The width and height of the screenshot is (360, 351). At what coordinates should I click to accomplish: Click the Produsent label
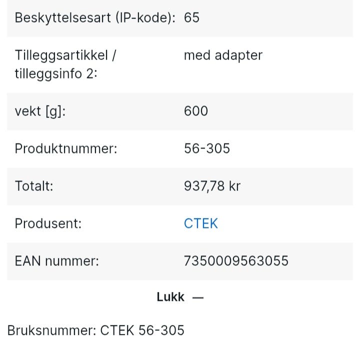(48, 223)
